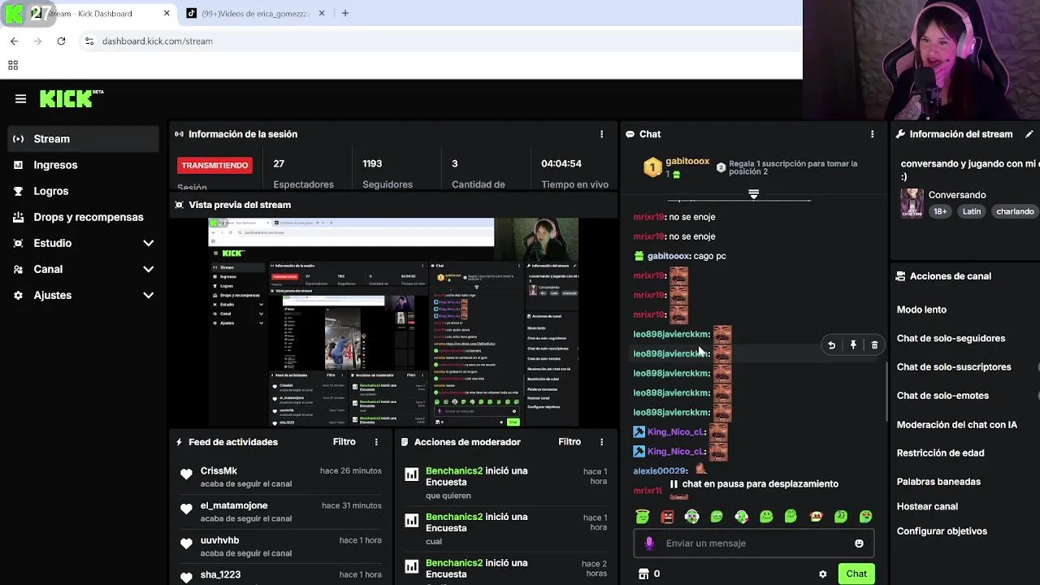Open Hostear canal action

point(927,506)
